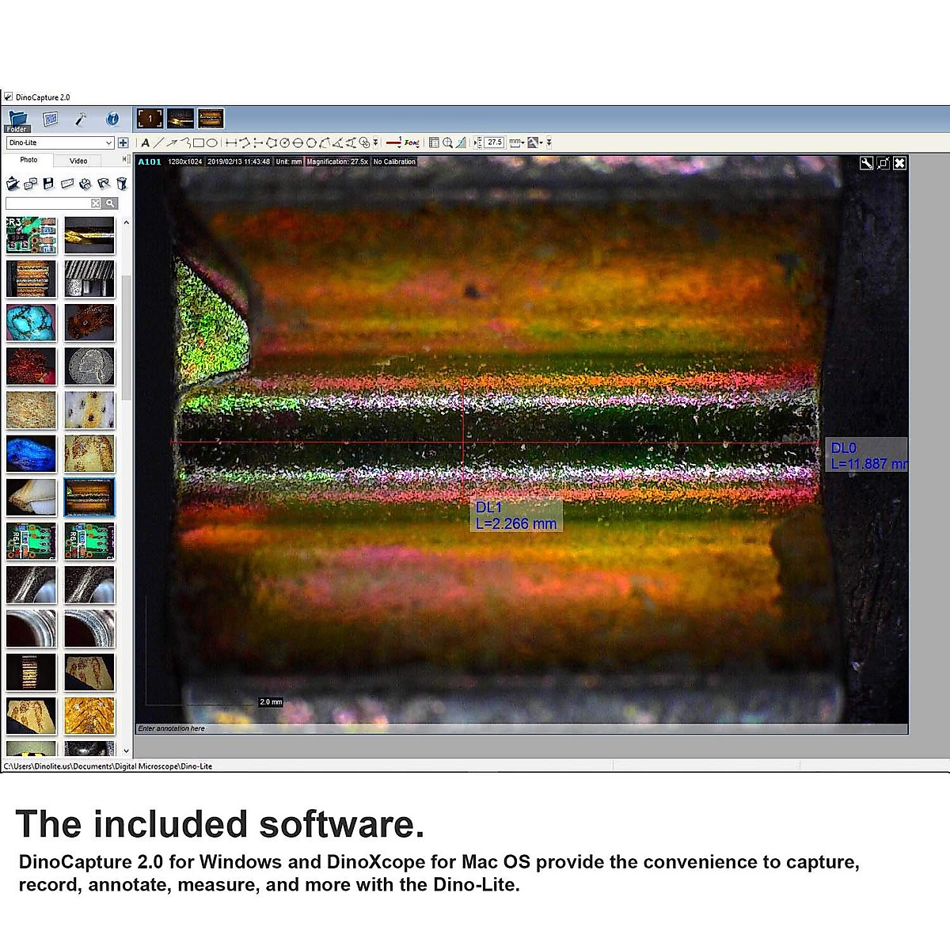Screen dimensions: 950x950
Task: Switch to the Video tab
Action: pos(78,161)
